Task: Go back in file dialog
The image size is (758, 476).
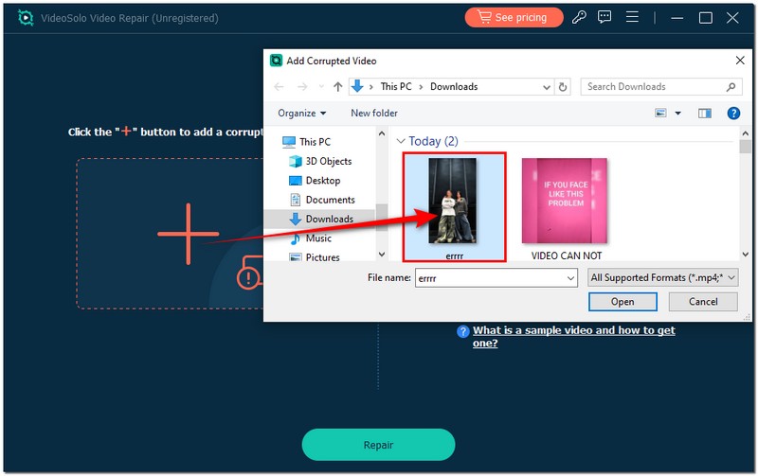Action: 279,87
